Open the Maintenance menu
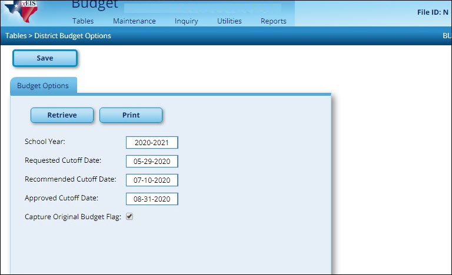The width and height of the screenshot is (452, 275). pyautogui.click(x=134, y=21)
